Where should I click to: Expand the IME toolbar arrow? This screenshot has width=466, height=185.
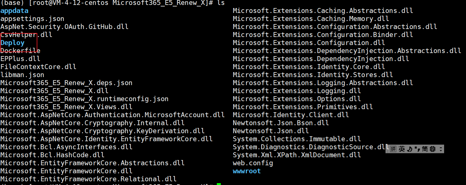441,149
